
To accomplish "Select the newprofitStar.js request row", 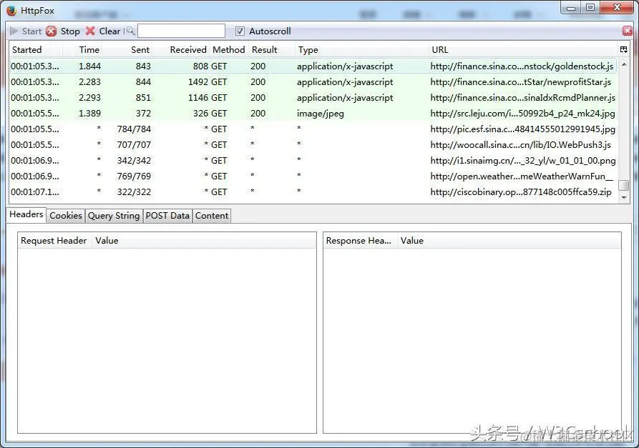I will (x=313, y=81).
